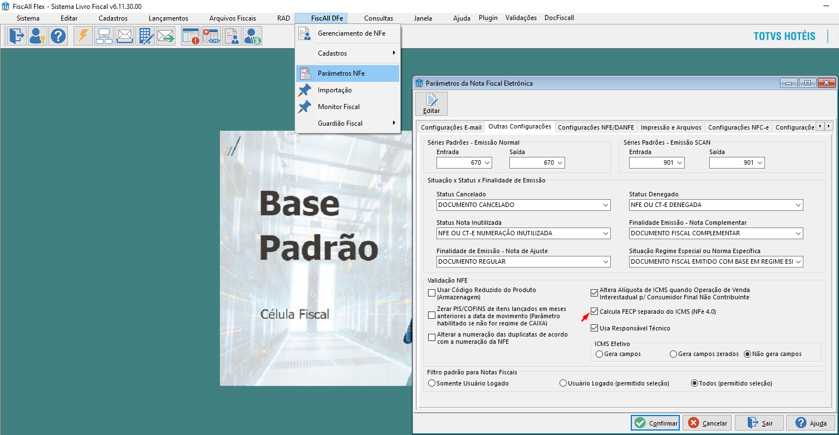Select 'Gera campos zerados' radio option
The height and width of the screenshot is (435, 839).
(x=673, y=354)
